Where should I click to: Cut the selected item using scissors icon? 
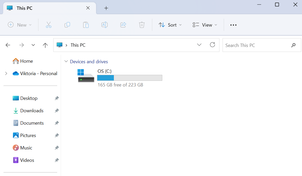pyautogui.click(x=49, y=25)
